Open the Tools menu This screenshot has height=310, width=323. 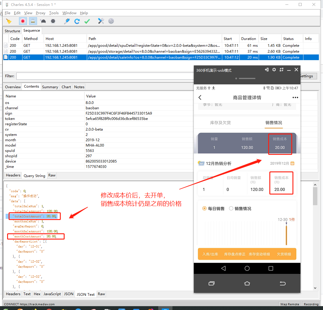pyautogui.click(x=54, y=13)
